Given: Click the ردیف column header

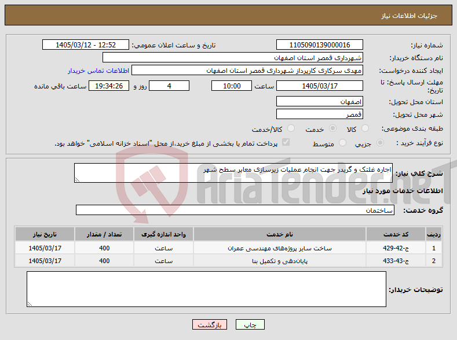Looking at the screenshot, I should (434, 234).
